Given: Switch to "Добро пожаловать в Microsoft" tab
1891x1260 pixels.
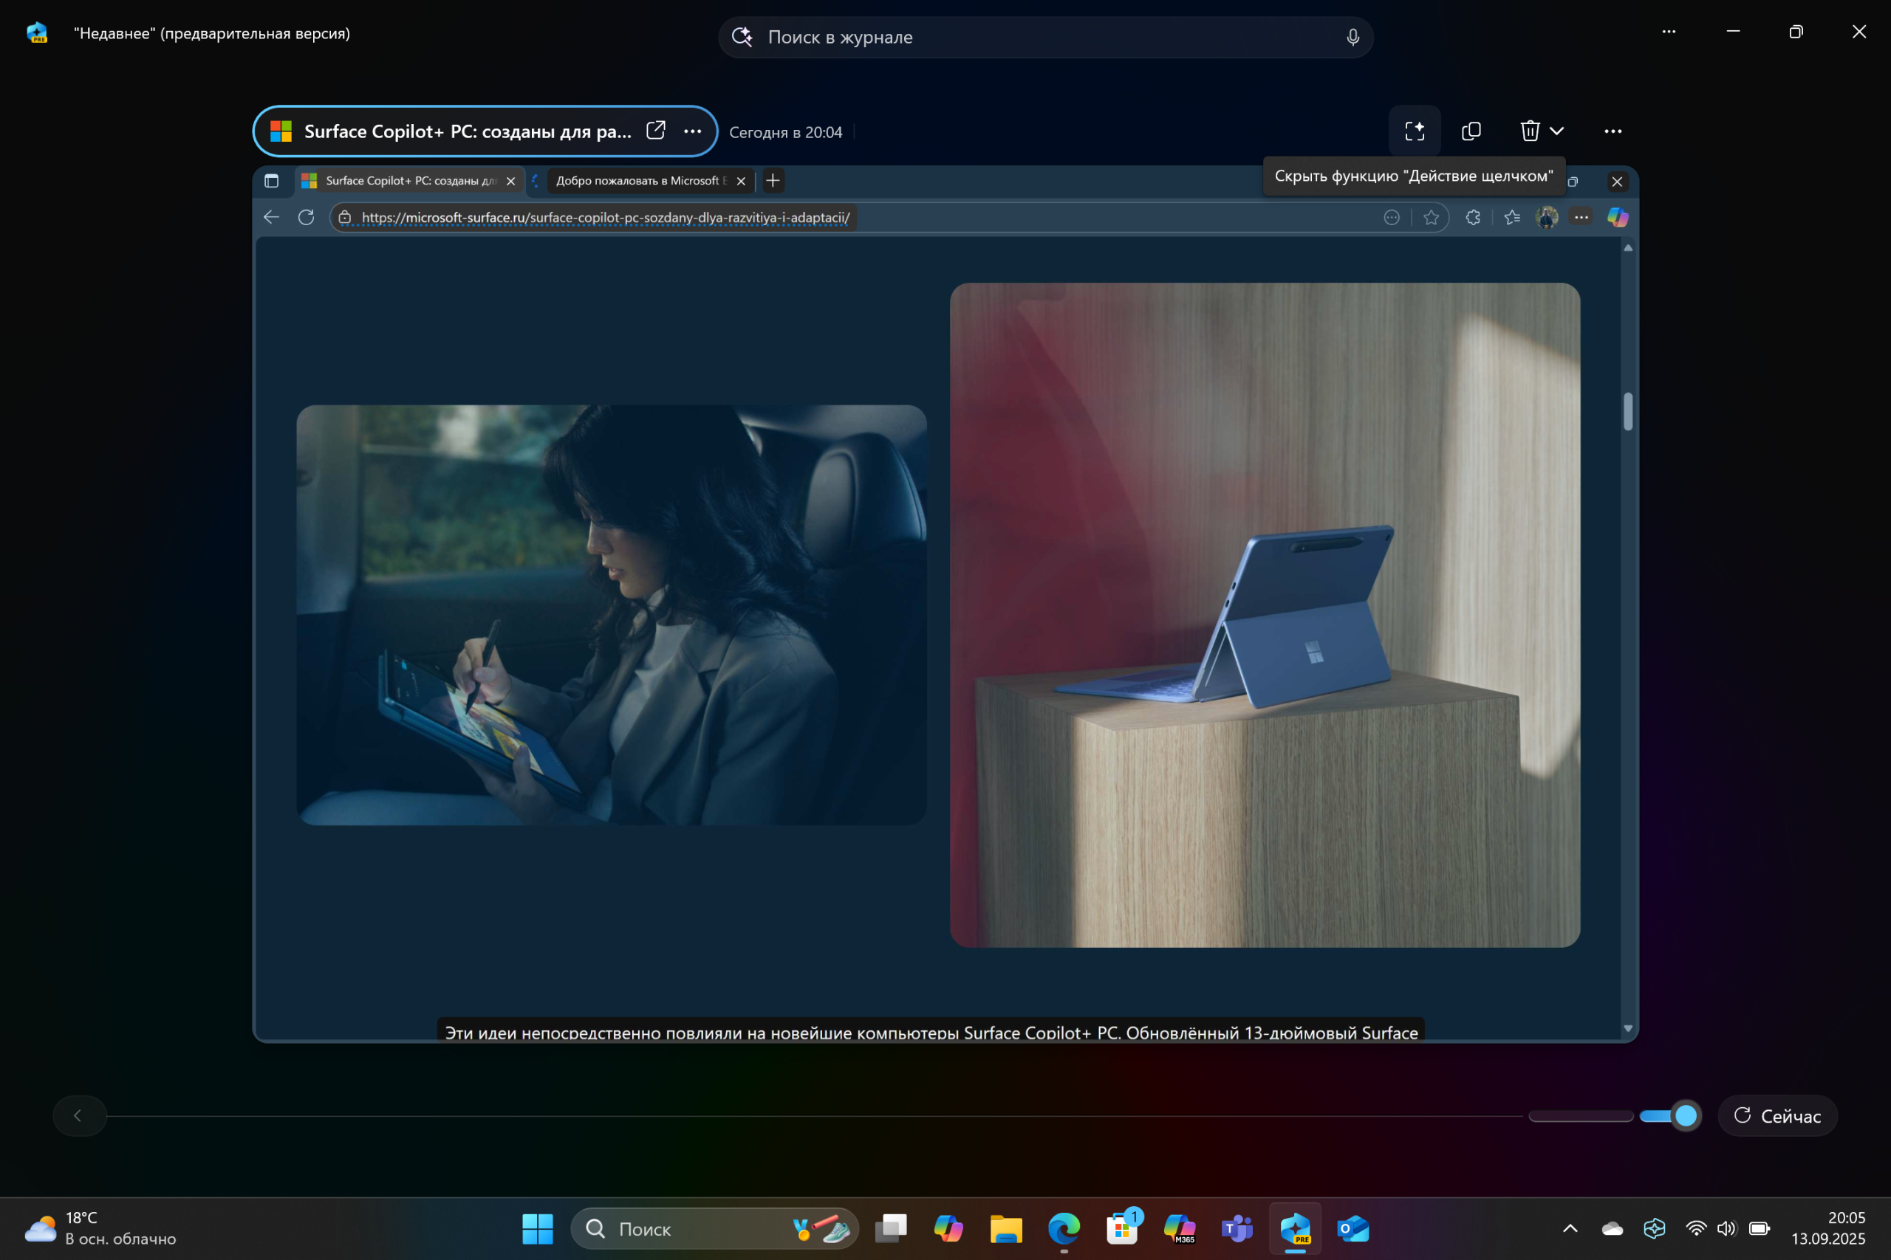Looking at the screenshot, I should 640,181.
